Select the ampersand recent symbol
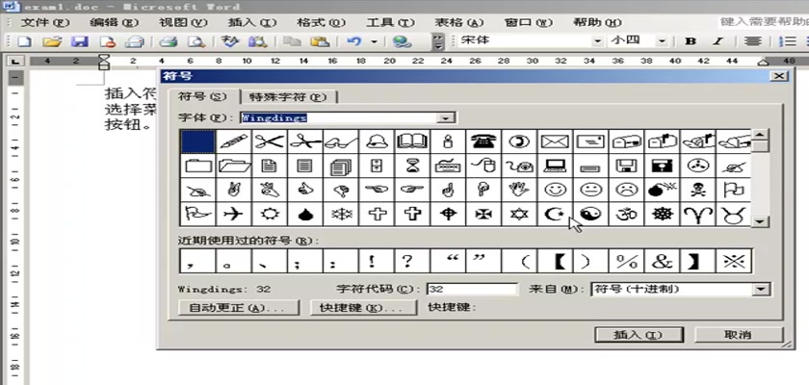 (662, 261)
